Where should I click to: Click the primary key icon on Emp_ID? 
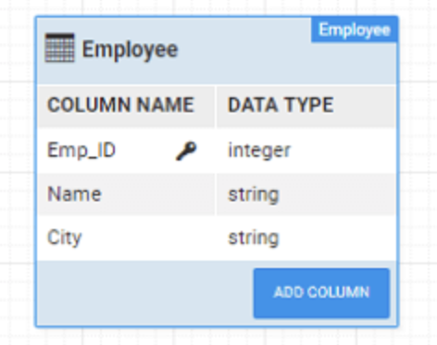[x=186, y=151]
